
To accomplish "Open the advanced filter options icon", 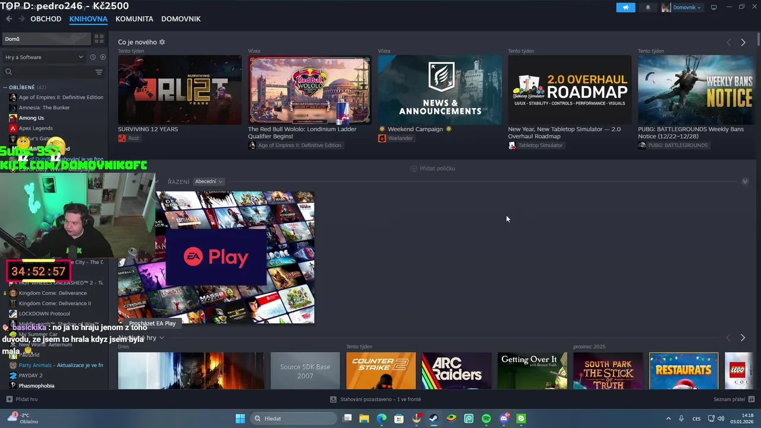I will (x=99, y=72).
